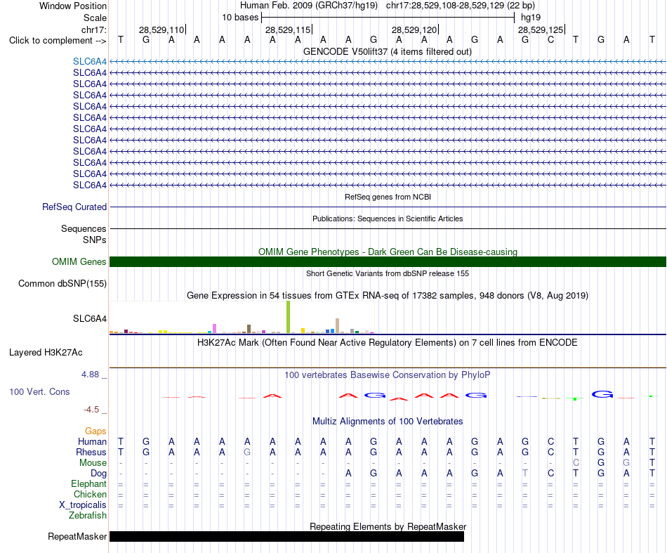The image size is (667, 553).
Task: Click the OMIM Genes label
Action: tap(79, 262)
